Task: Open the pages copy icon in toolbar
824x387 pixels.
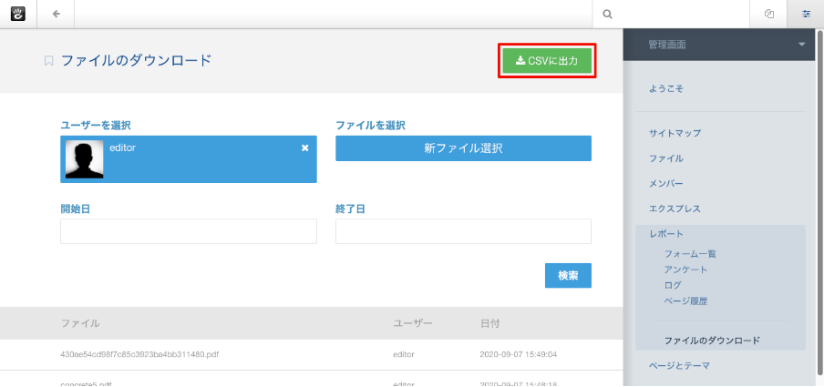Action: click(769, 14)
